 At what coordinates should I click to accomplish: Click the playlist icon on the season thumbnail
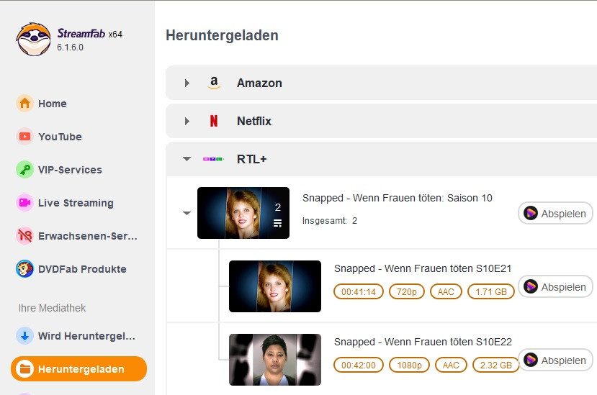pyautogui.click(x=277, y=224)
